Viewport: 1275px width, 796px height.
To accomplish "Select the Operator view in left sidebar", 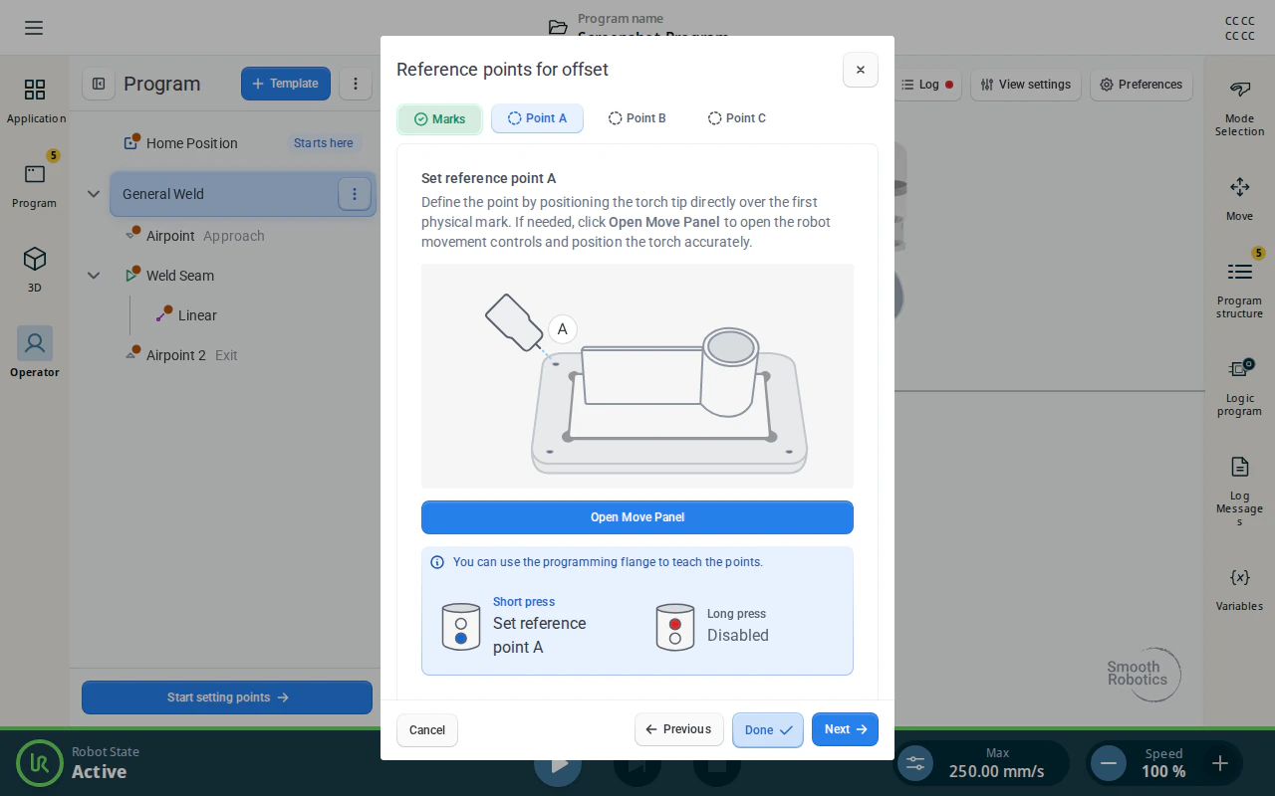I will coord(35,353).
